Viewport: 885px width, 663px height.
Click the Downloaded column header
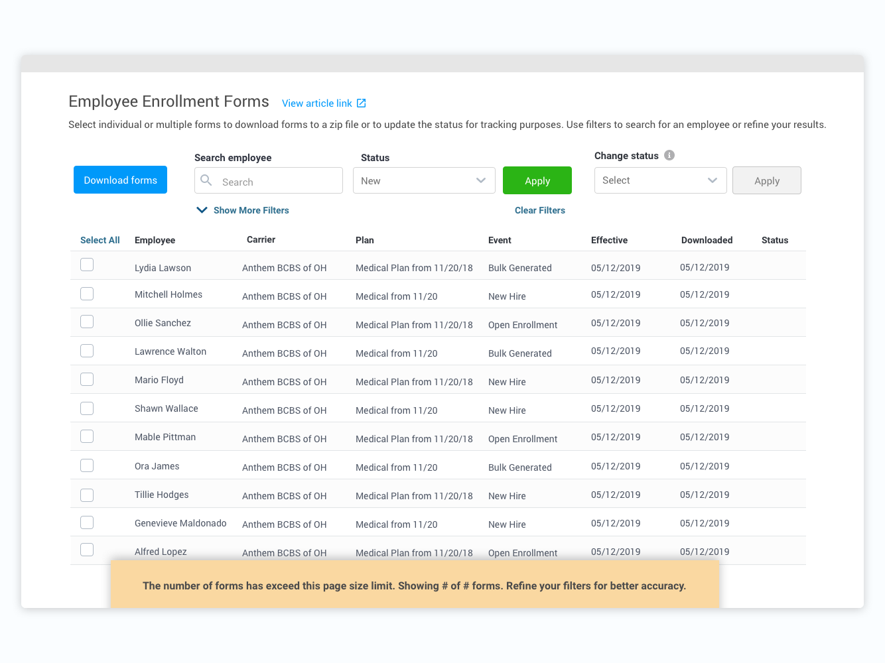(707, 240)
